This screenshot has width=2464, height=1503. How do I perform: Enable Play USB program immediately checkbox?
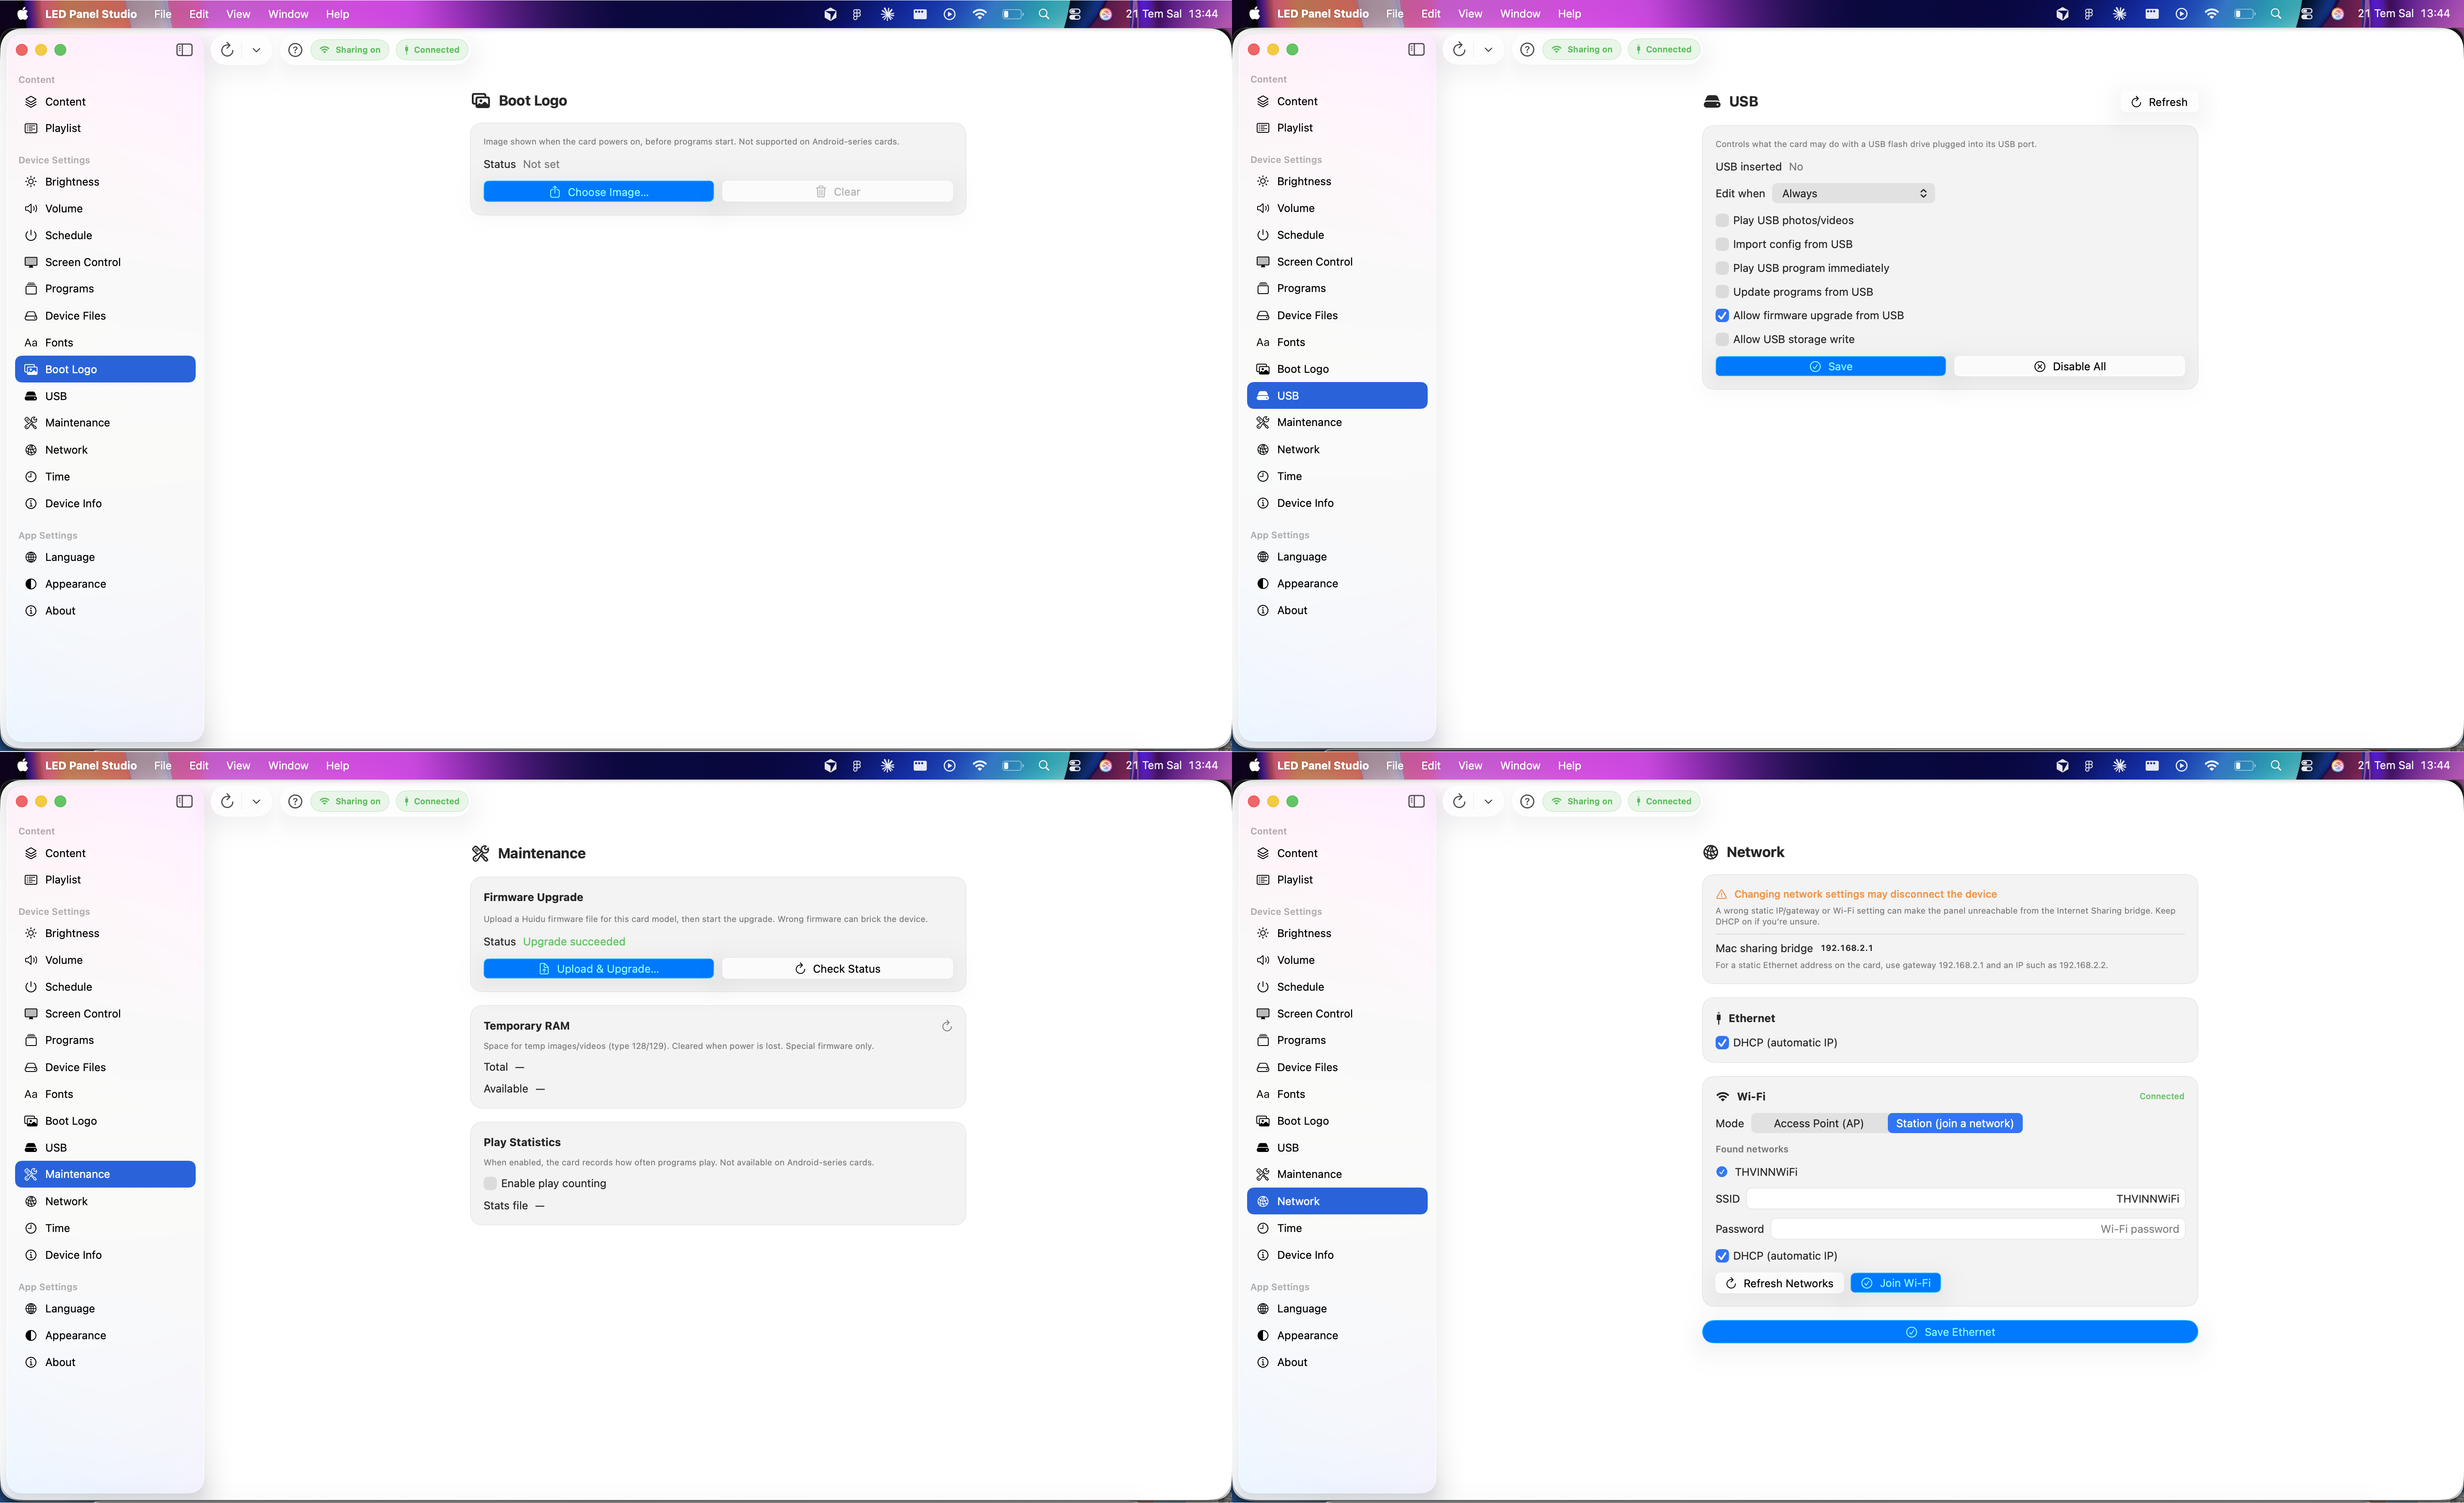pyautogui.click(x=1722, y=268)
